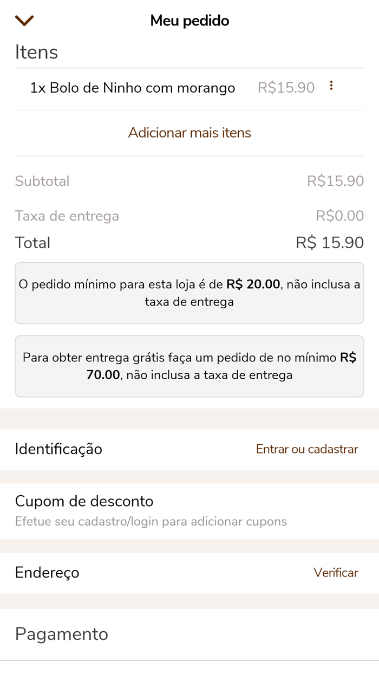This screenshot has width=379, height=674.
Task: Select Entrar ou cadastrar to log in
Action: click(306, 449)
